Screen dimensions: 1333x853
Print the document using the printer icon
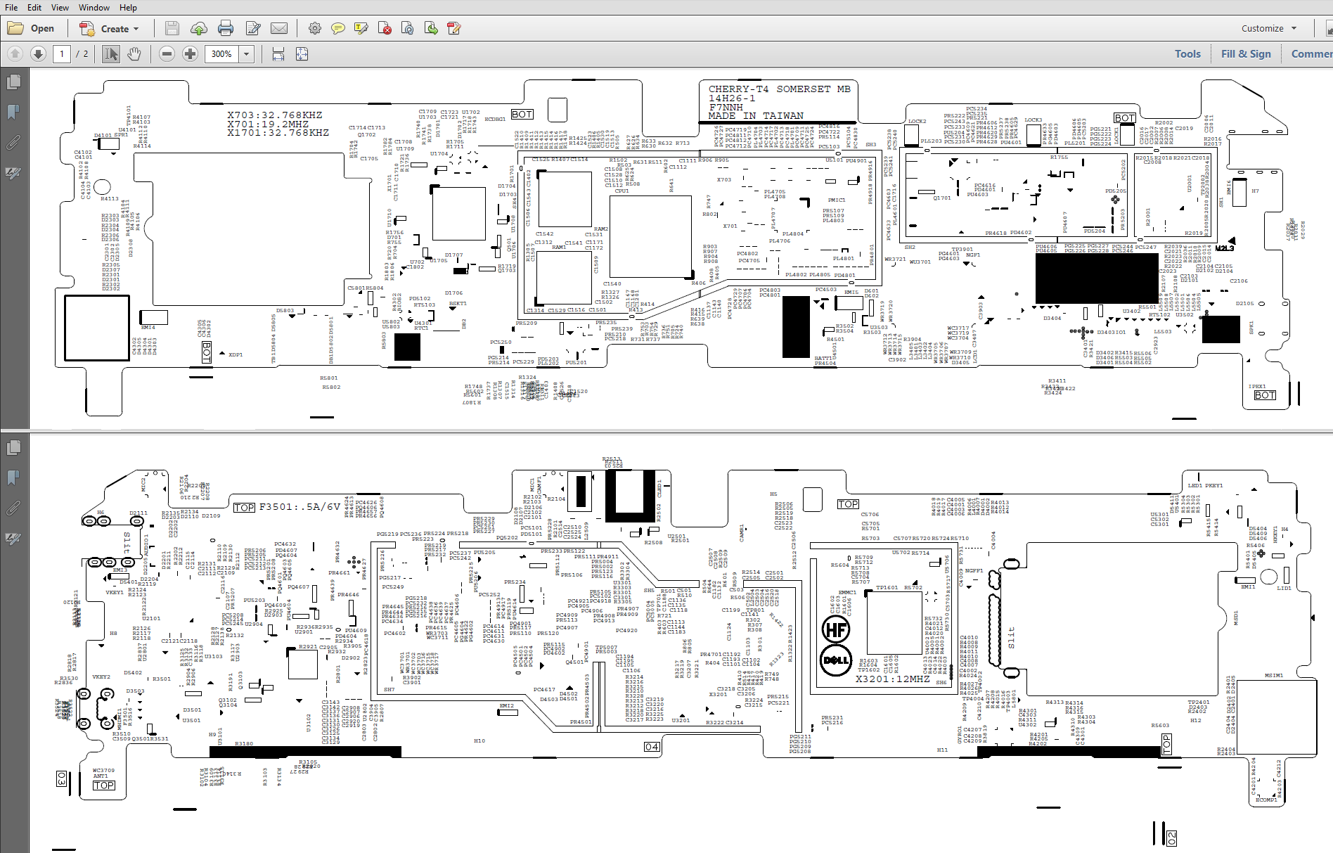[x=226, y=29]
